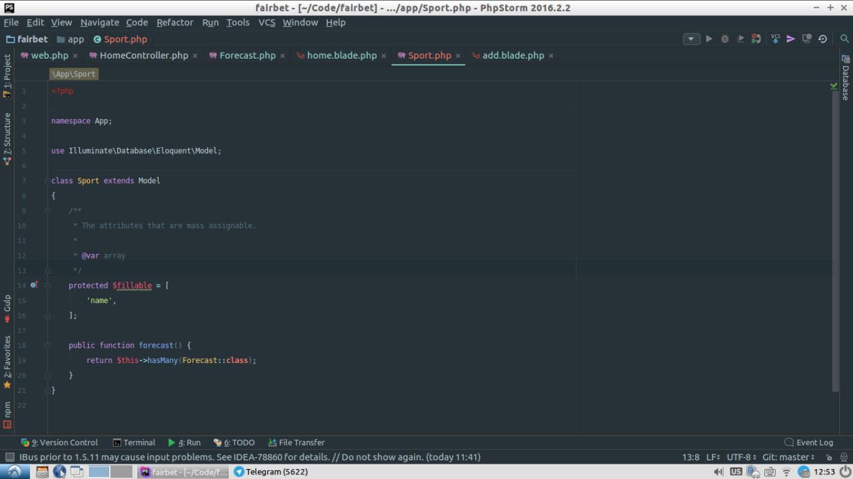
Task: Update project with VCS down-arrow icon
Action: (x=775, y=39)
